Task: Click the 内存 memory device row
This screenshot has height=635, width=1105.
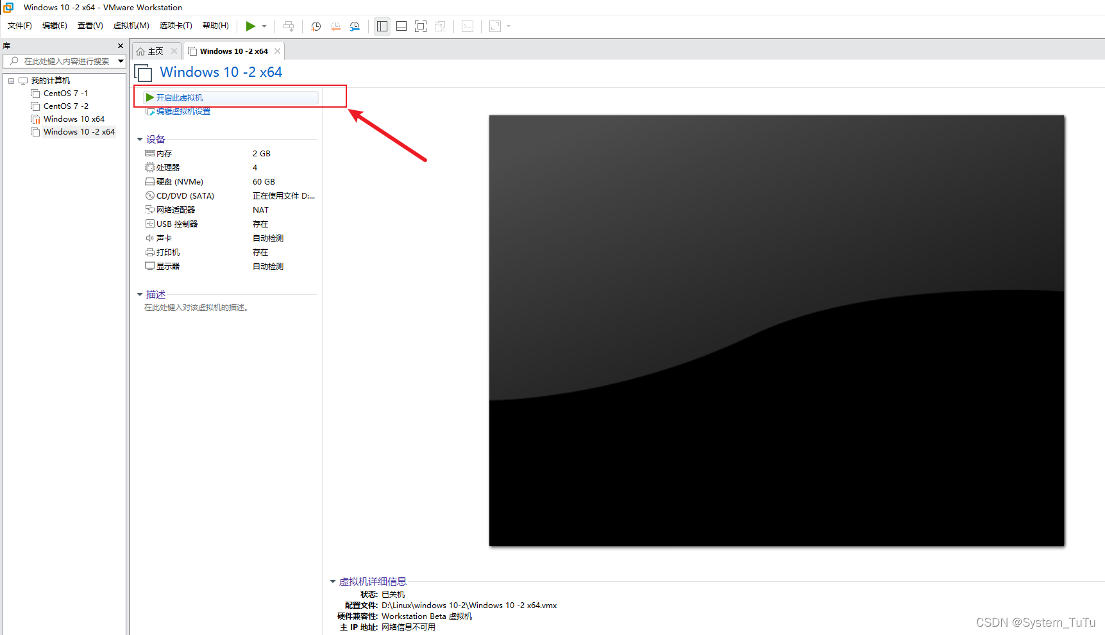Action: pyautogui.click(x=230, y=154)
